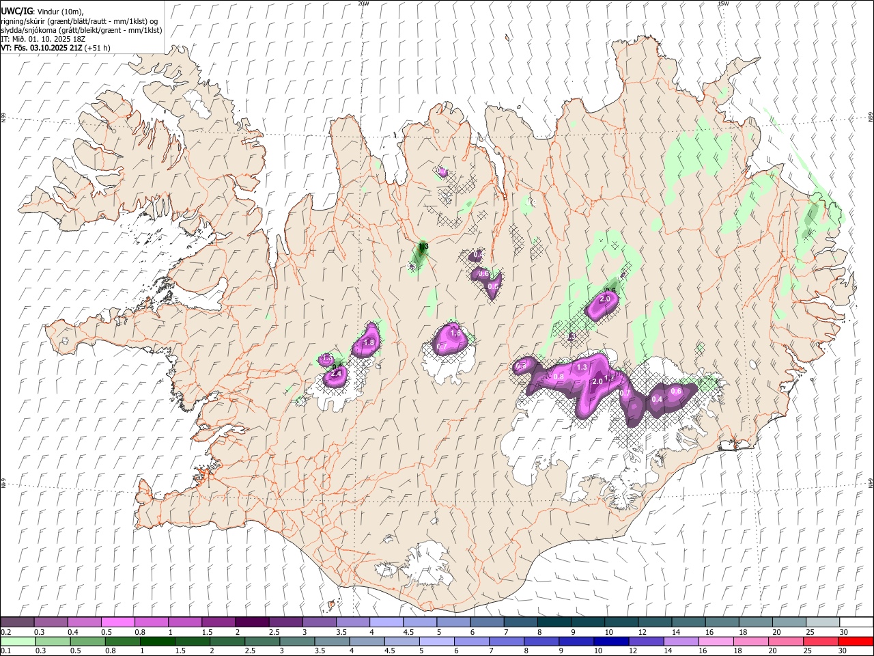Click the first snow legend swatch at 0.2
The height and width of the screenshot is (656, 874).
pyautogui.click(x=17, y=623)
